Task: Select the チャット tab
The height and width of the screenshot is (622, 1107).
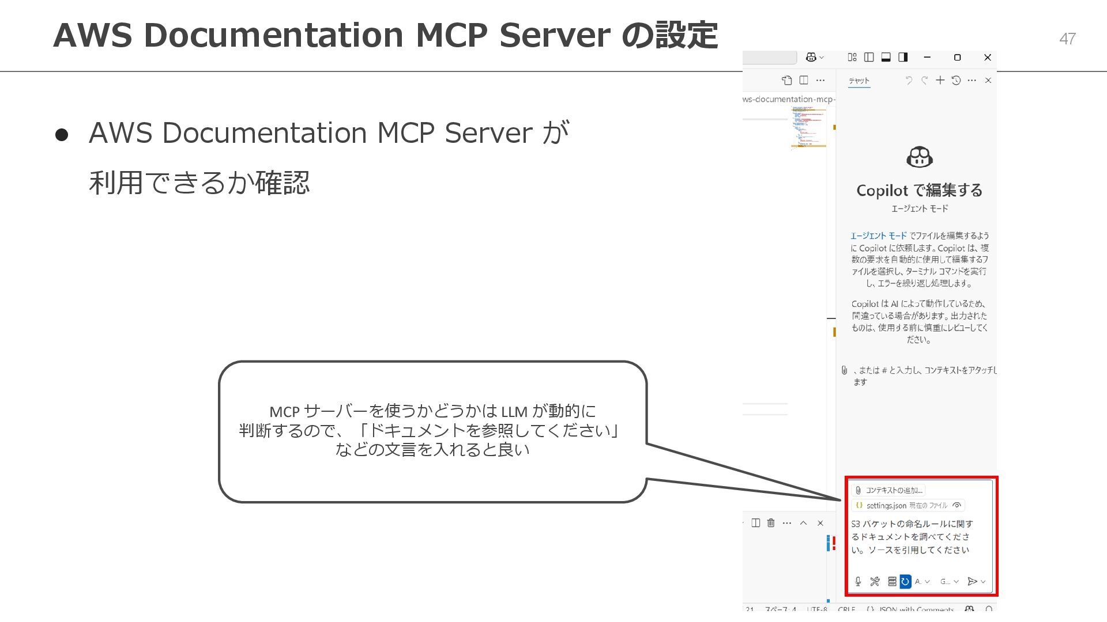Action: coord(859,81)
